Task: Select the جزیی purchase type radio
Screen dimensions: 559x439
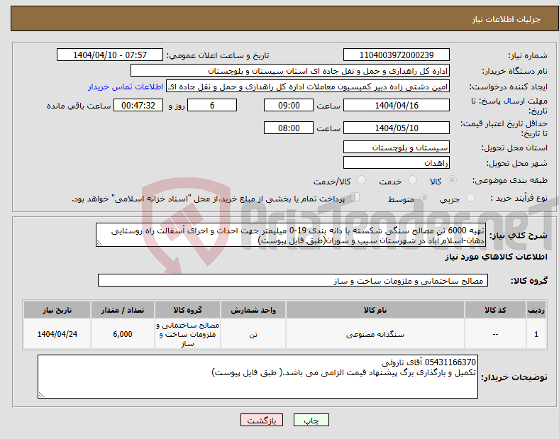Action: 470,197
